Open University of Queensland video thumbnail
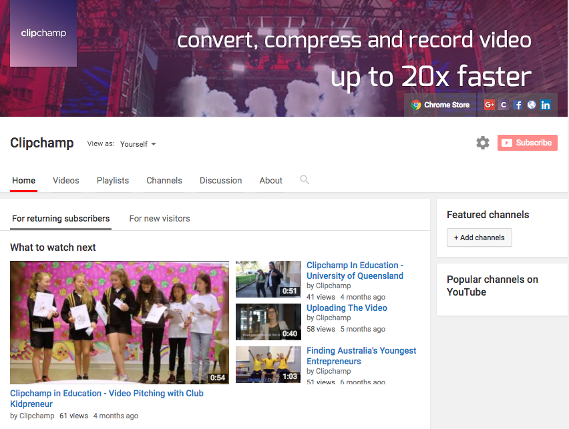The image size is (569, 429). click(268, 279)
